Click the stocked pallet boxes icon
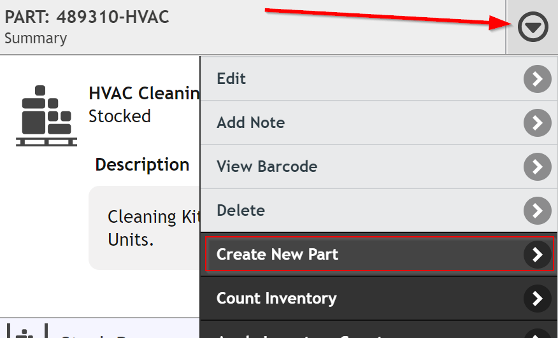 coord(46,116)
